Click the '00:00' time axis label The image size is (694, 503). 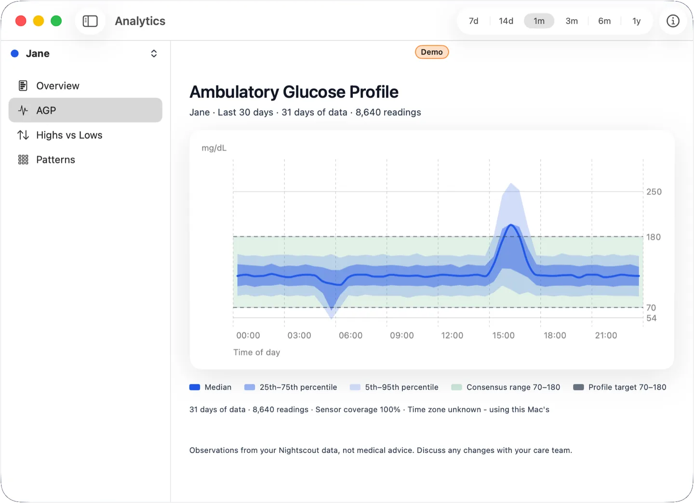tap(248, 335)
